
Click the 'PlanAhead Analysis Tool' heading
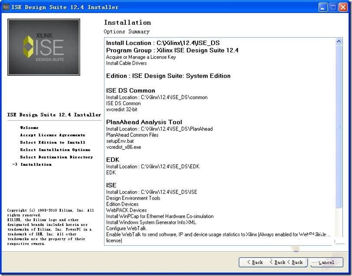[144, 122]
